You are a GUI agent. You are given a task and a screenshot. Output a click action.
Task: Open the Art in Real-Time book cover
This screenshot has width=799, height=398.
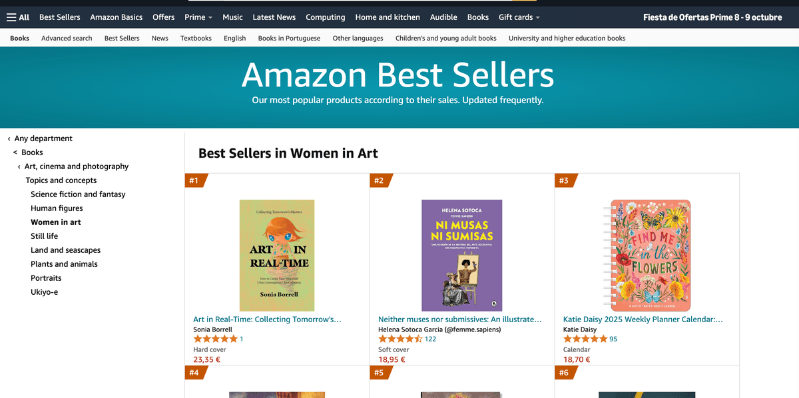tap(277, 256)
